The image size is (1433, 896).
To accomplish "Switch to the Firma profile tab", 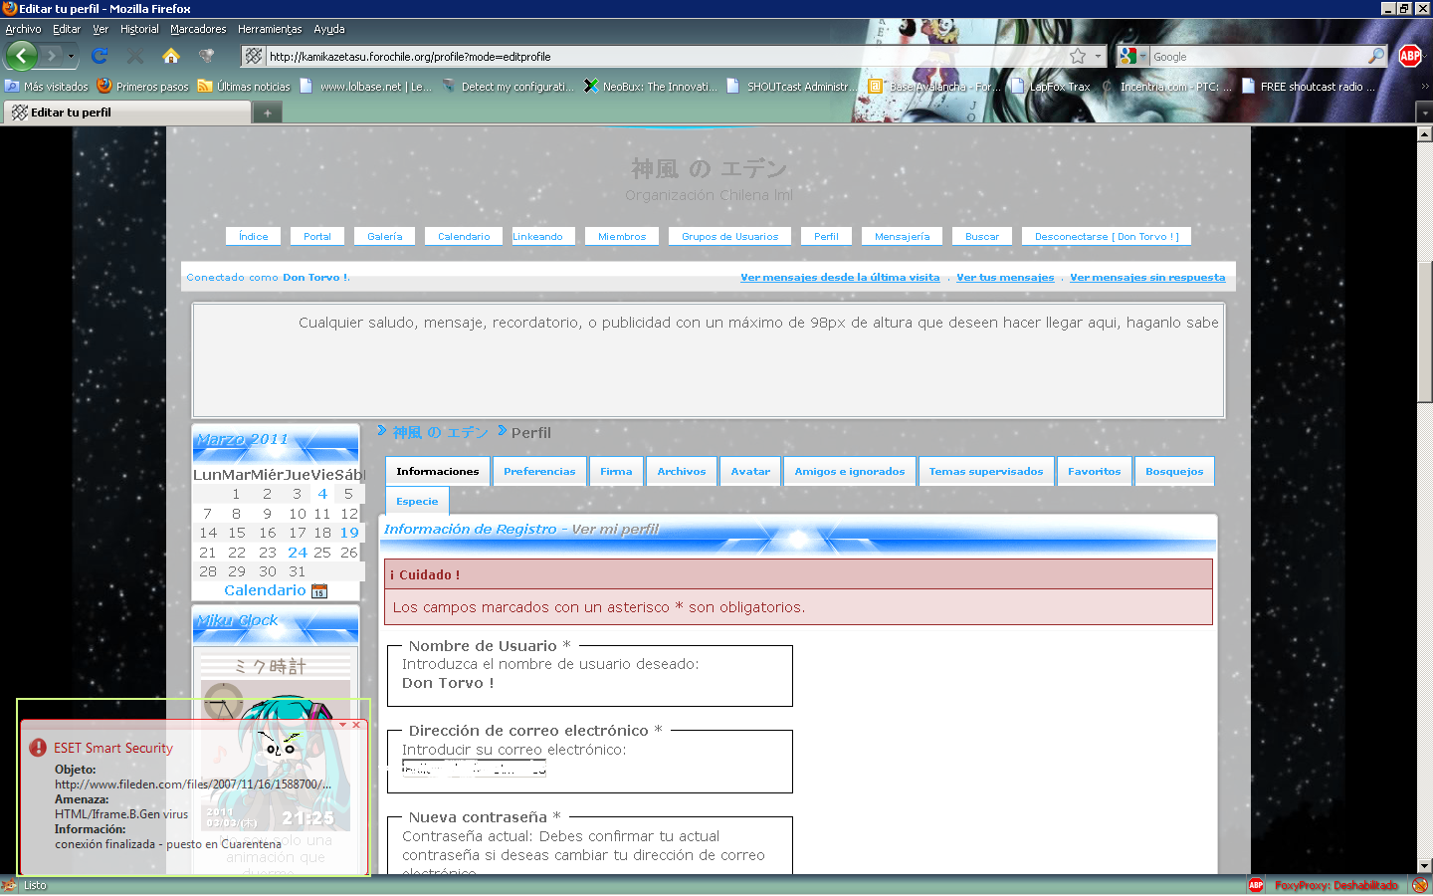I will (x=616, y=471).
